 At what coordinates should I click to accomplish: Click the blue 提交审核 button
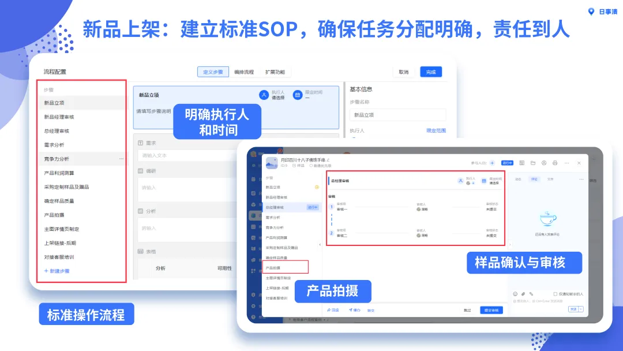491,310
